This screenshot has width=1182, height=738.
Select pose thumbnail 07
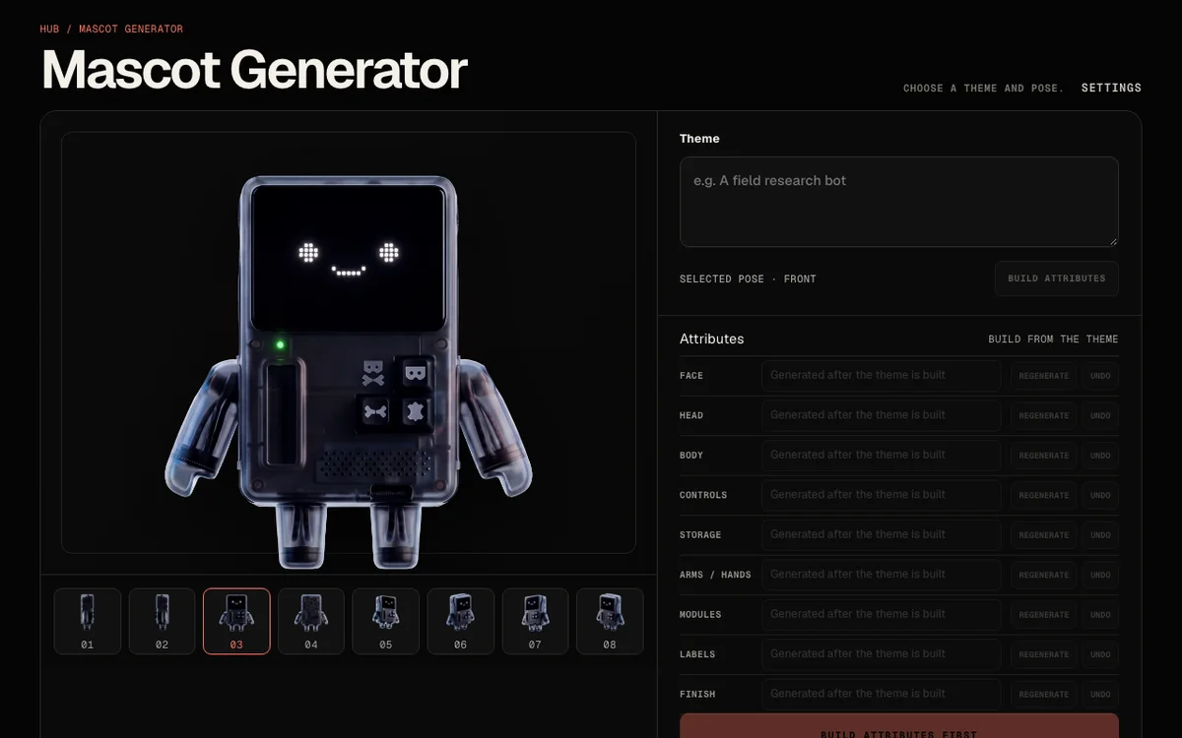click(535, 621)
